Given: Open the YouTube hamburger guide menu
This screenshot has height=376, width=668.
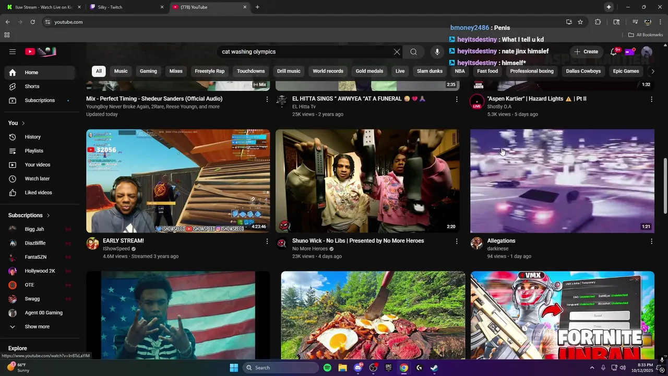Looking at the screenshot, I should [x=13, y=52].
